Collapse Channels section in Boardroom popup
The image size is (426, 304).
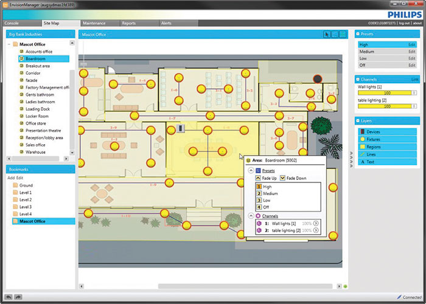click(x=250, y=216)
